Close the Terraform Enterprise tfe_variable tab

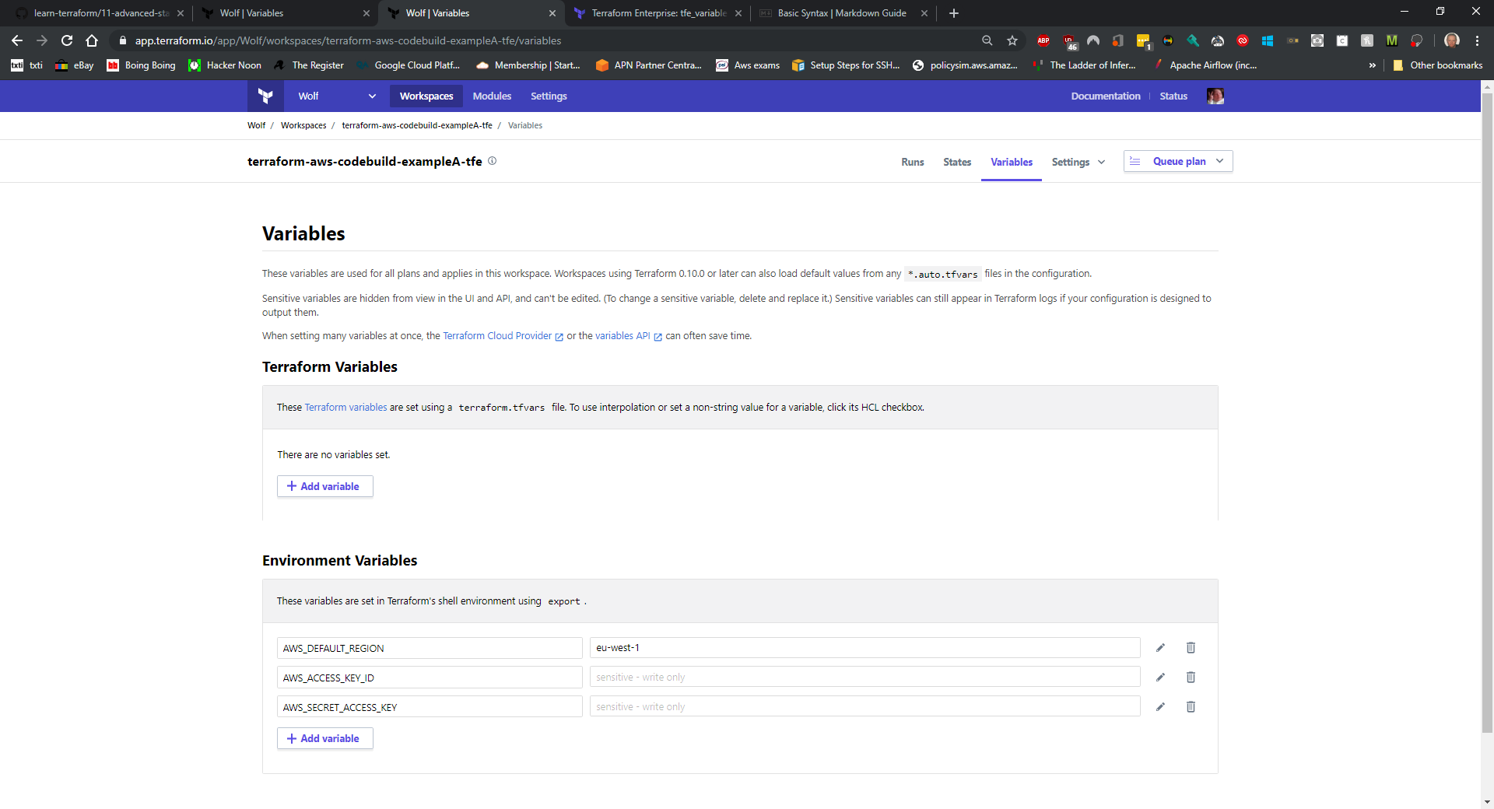click(x=738, y=13)
